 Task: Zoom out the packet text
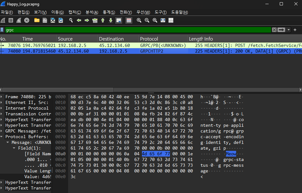[147, 20]
